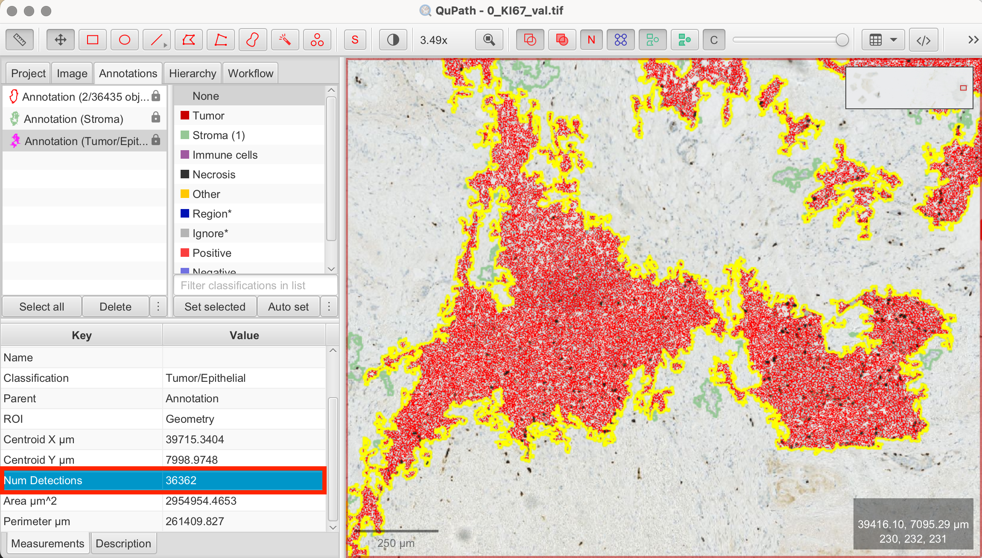Open the Brightness & Contrast dialog

point(392,39)
